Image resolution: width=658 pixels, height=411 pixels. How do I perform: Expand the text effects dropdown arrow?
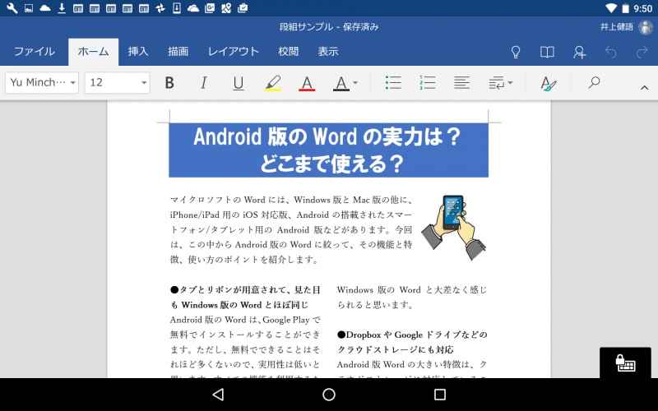[354, 83]
